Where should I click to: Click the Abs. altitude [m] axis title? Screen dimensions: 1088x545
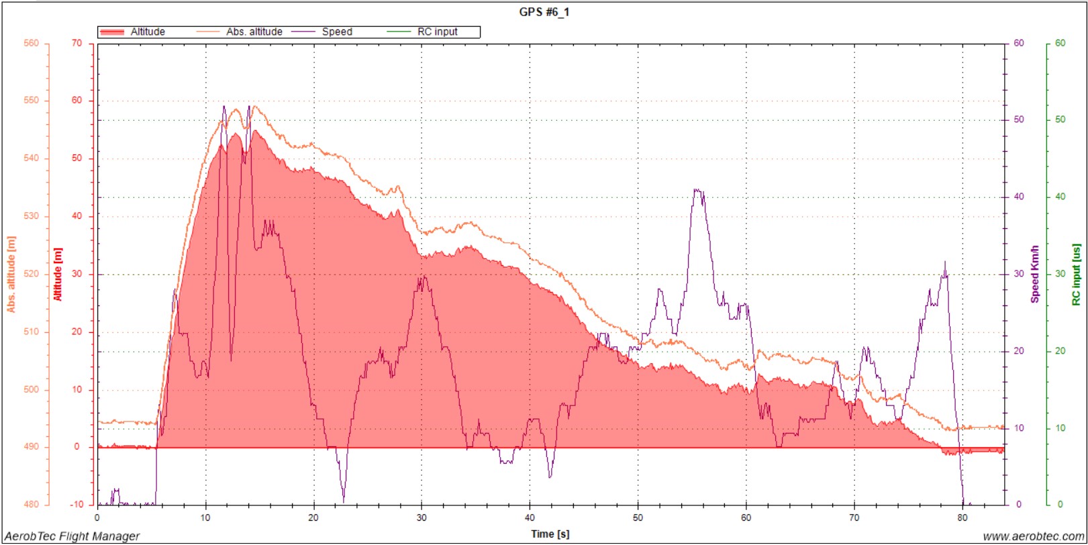tap(11, 274)
